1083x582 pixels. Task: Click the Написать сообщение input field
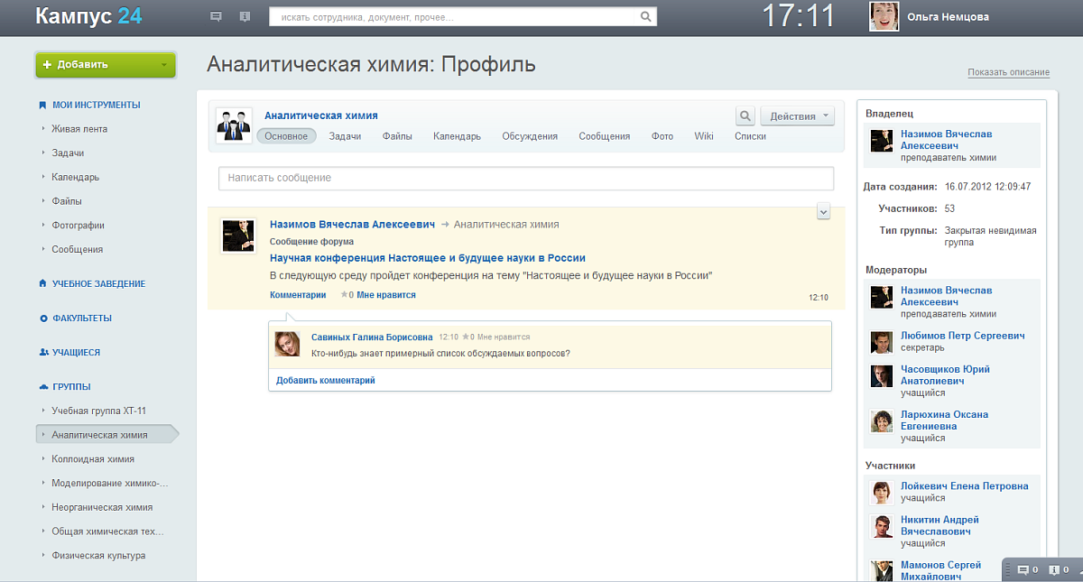click(x=530, y=178)
